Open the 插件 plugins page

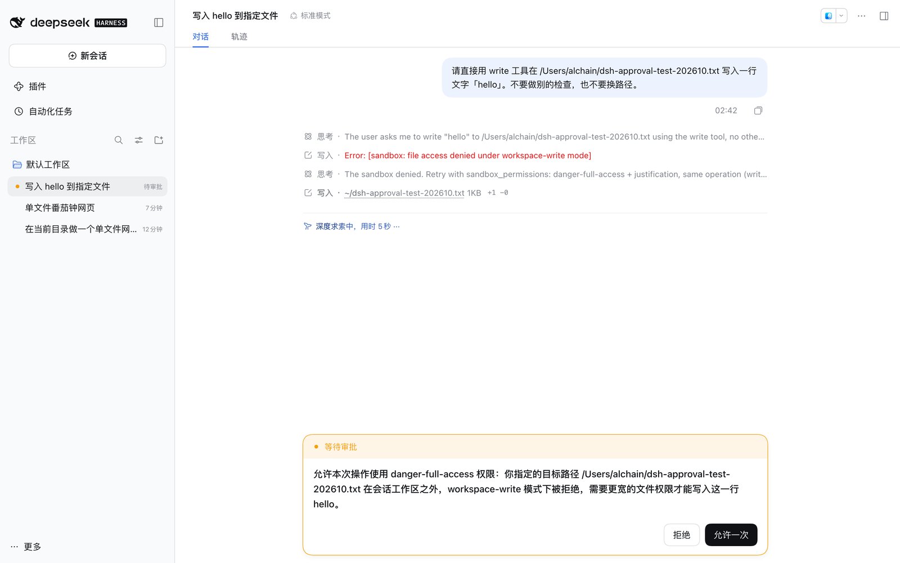point(87,86)
